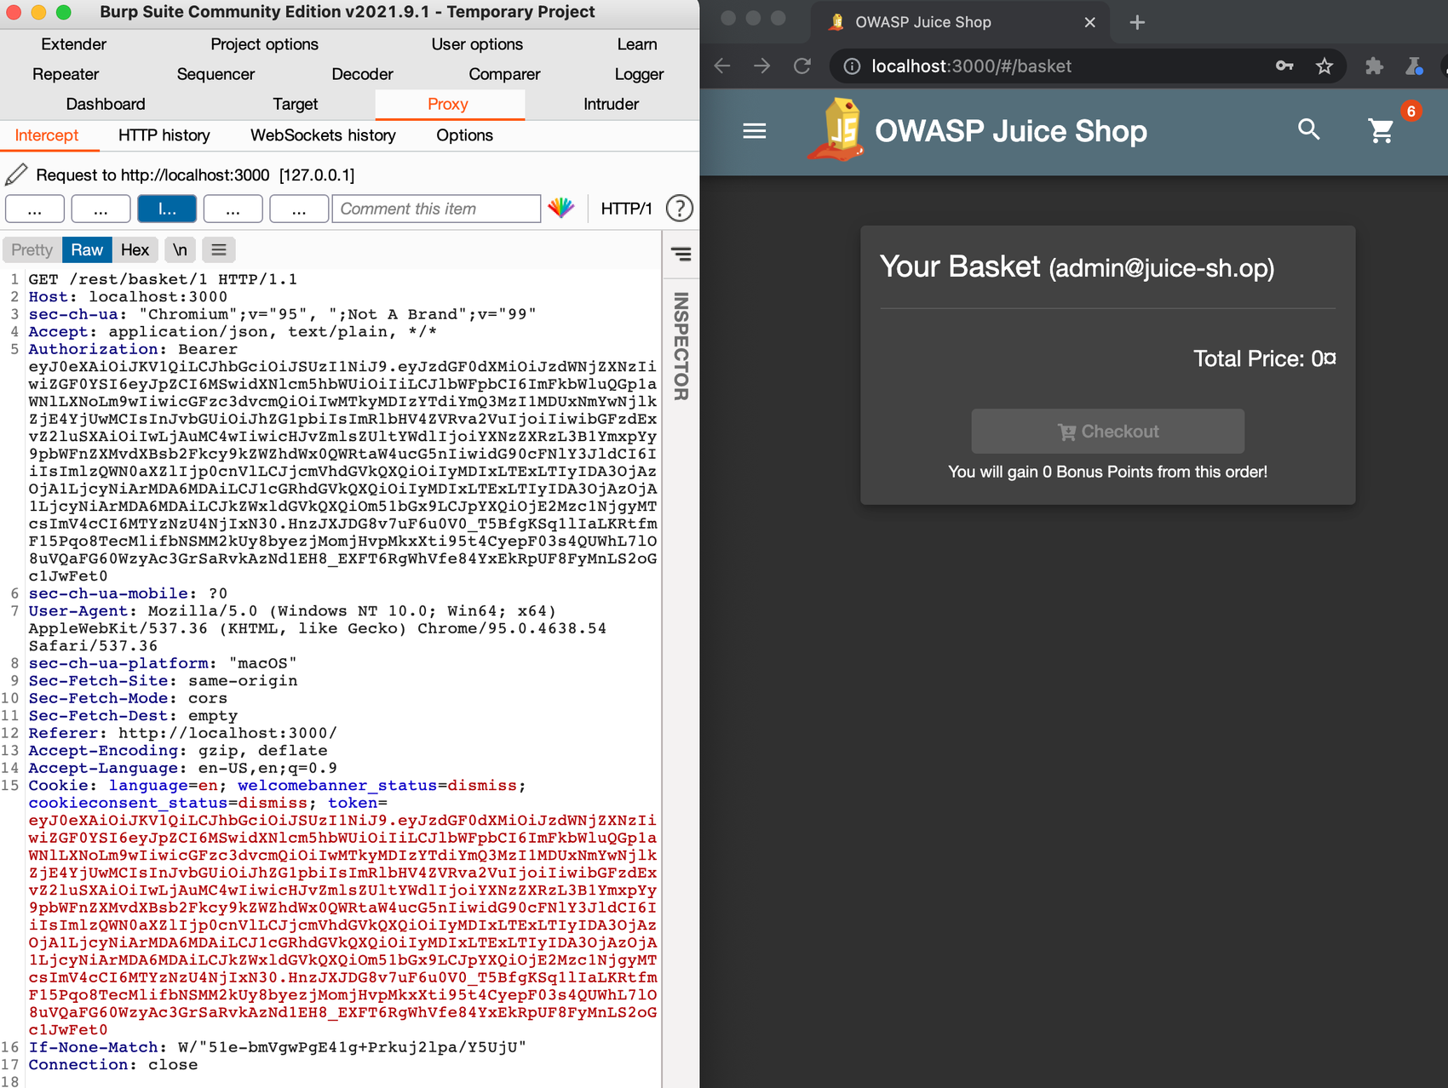Switch the editor to Hex view
The height and width of the screenshot is (1088, 1448).
[135, 249]
